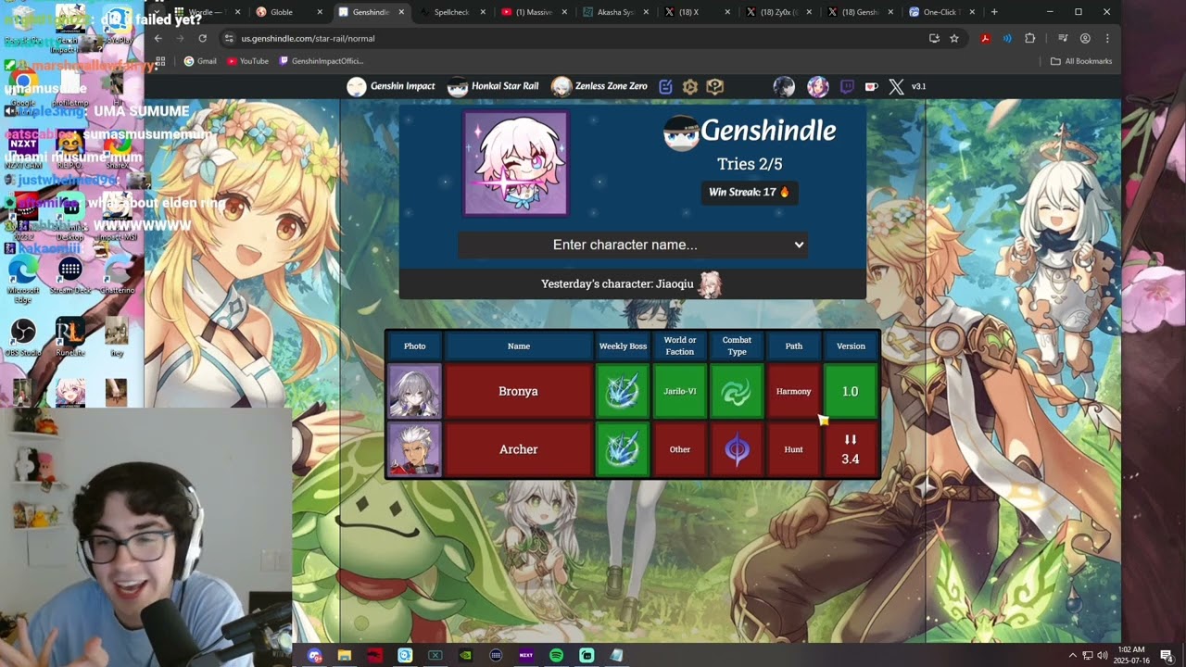
Task: Open the Ko-fi cup icon in header
Action: tap(871, 86)
